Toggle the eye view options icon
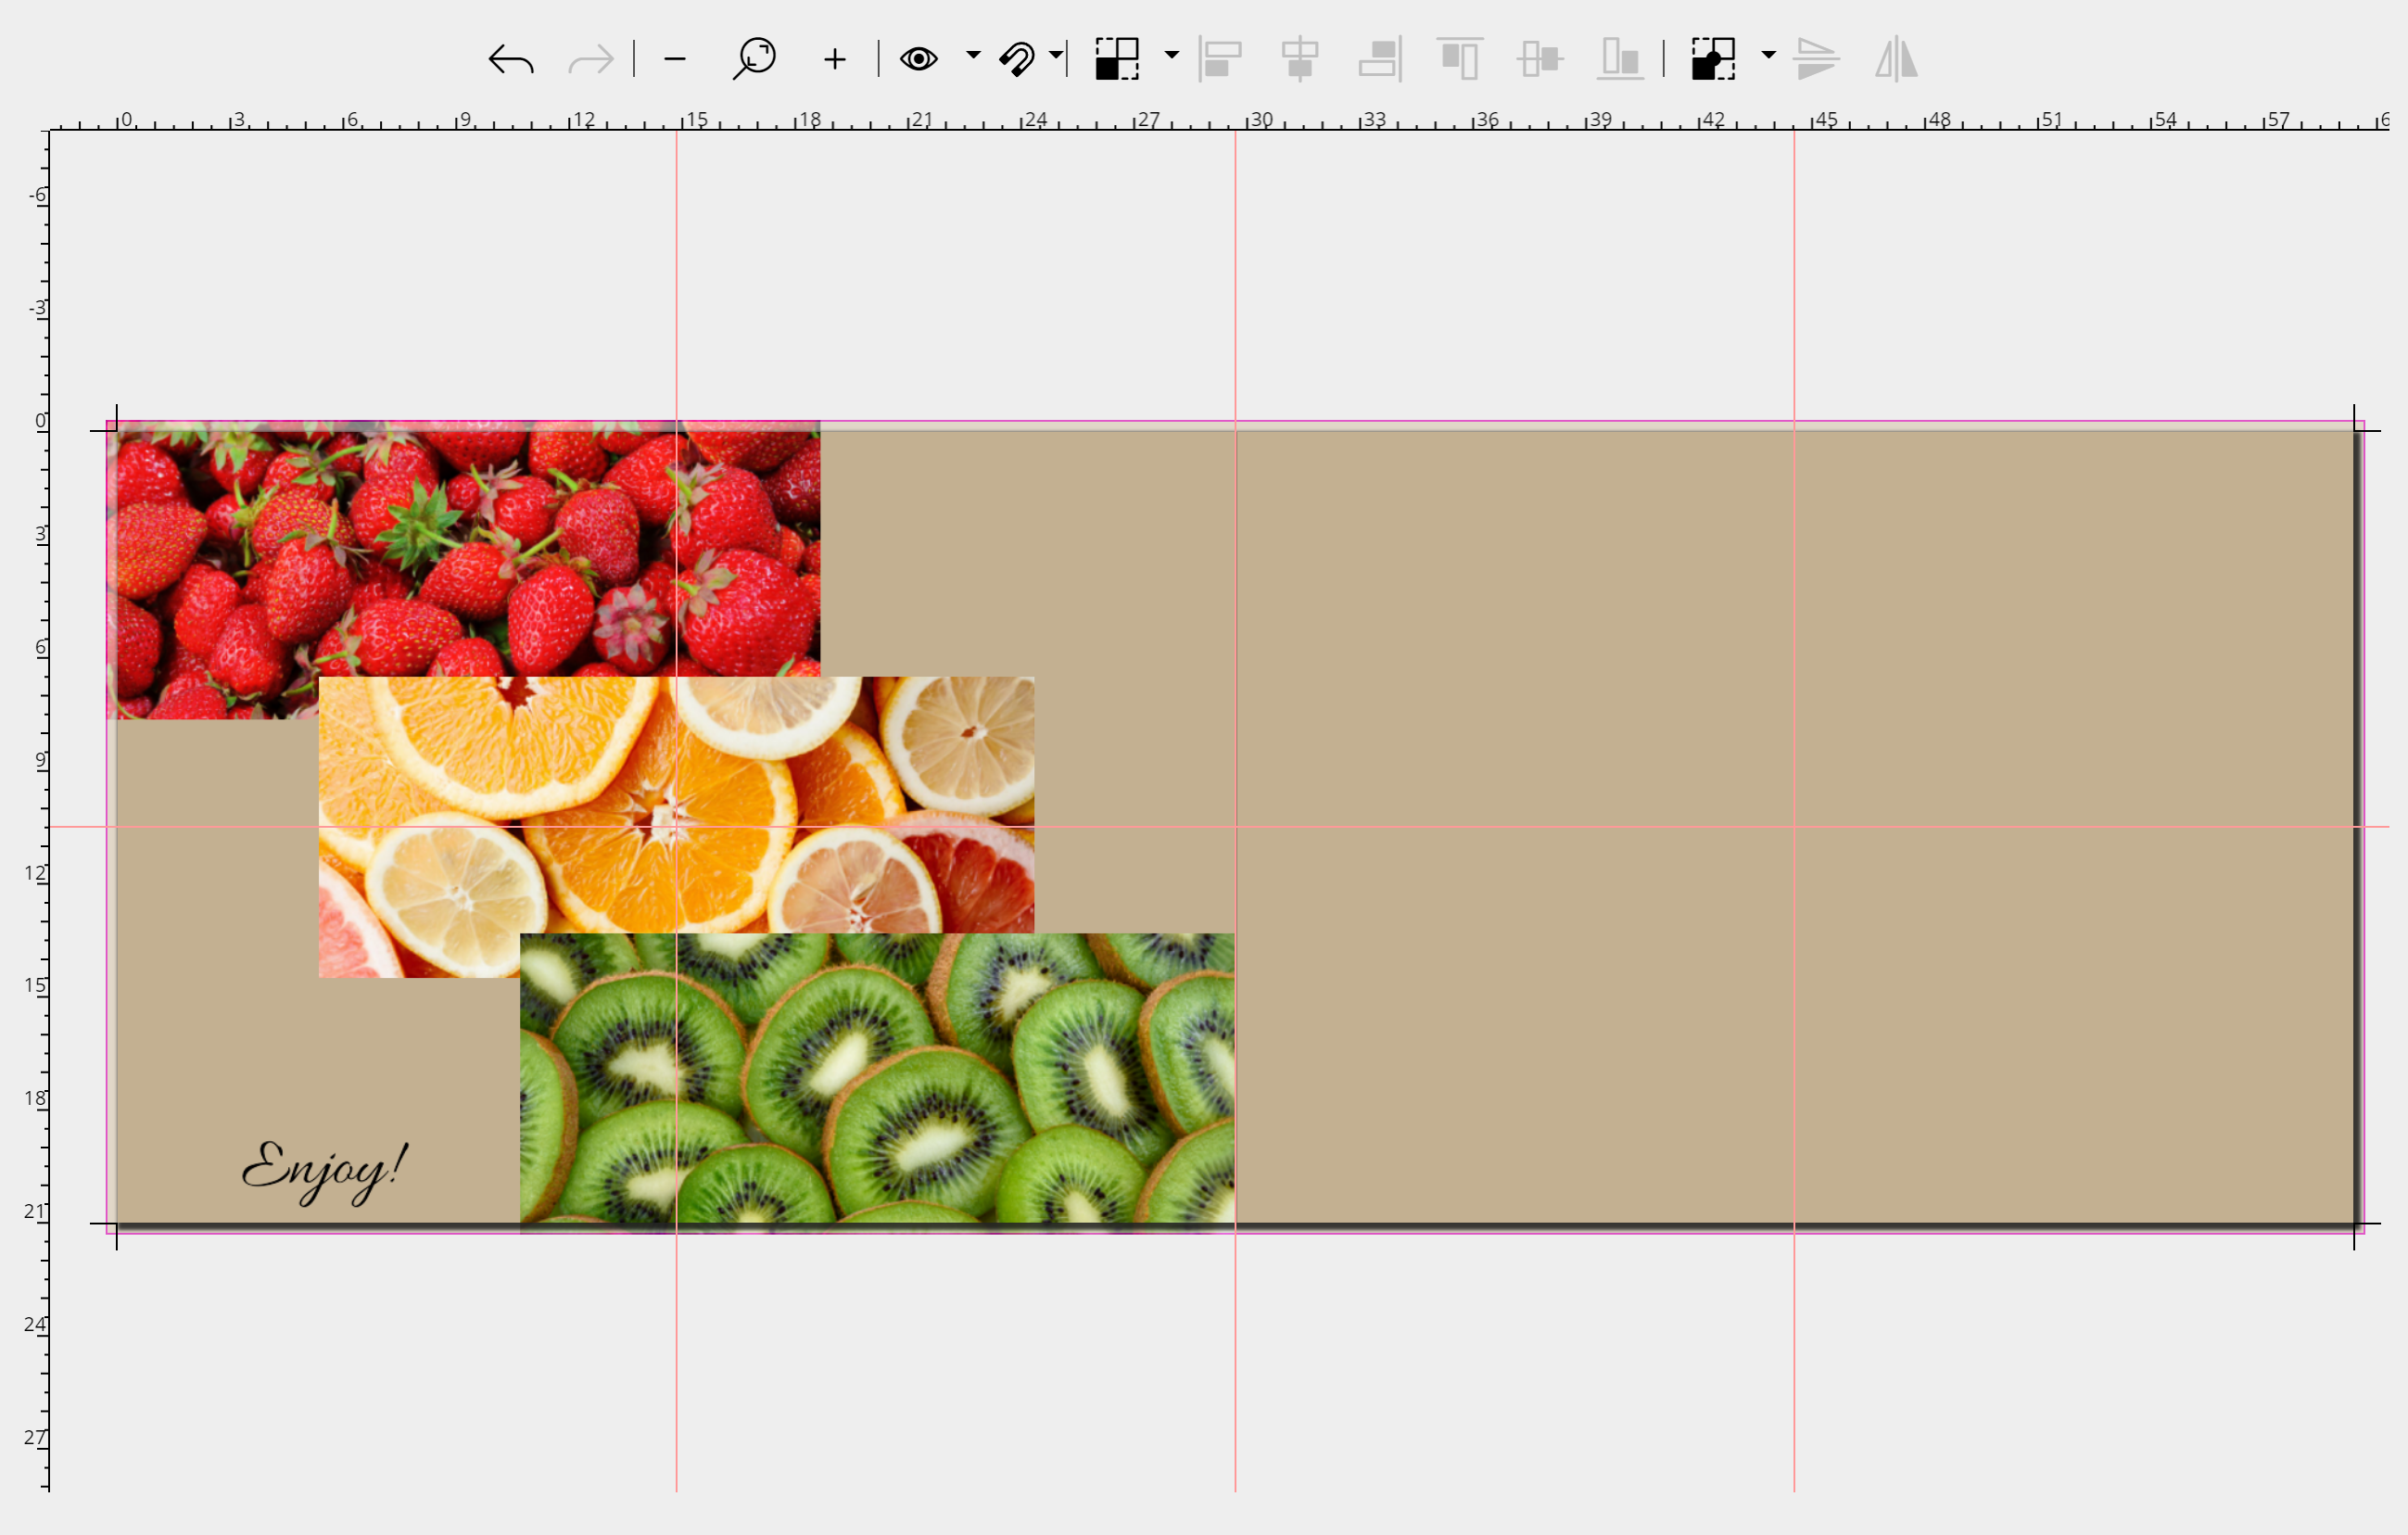This screenshot has width=2408, height=1535. (x=918, y=59)
